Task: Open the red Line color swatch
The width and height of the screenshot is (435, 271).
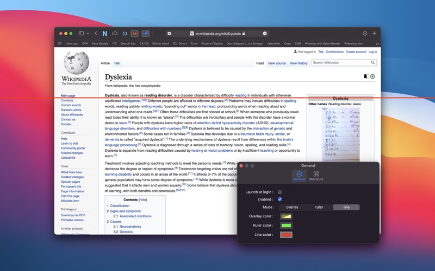Action: (x=286, y=235)
